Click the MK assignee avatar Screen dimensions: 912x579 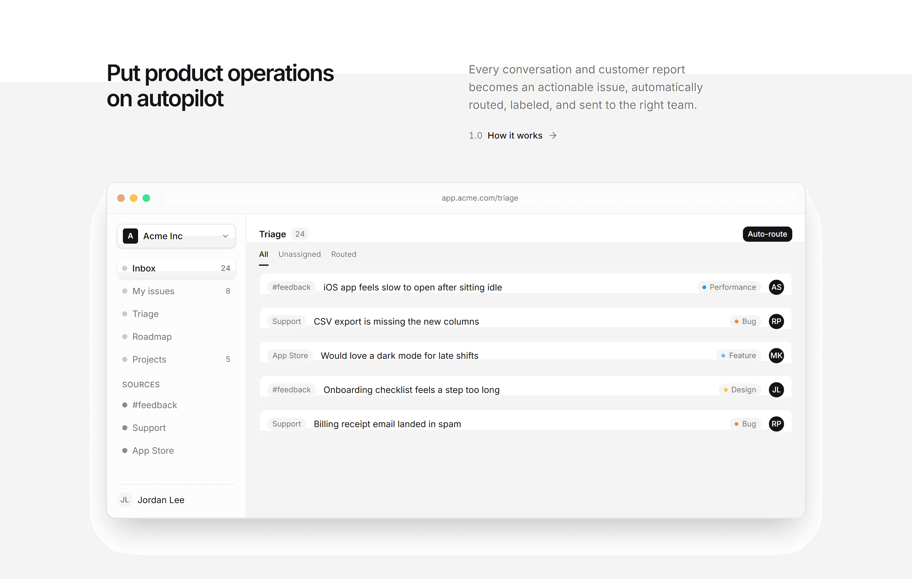coord(776,355)
